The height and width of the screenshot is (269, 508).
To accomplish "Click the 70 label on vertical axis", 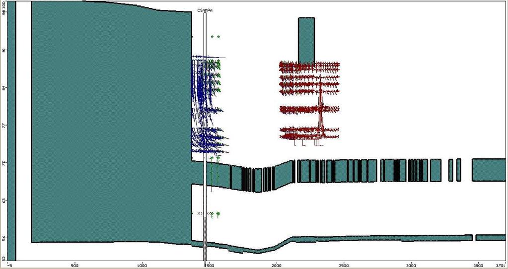I will 3,163.
